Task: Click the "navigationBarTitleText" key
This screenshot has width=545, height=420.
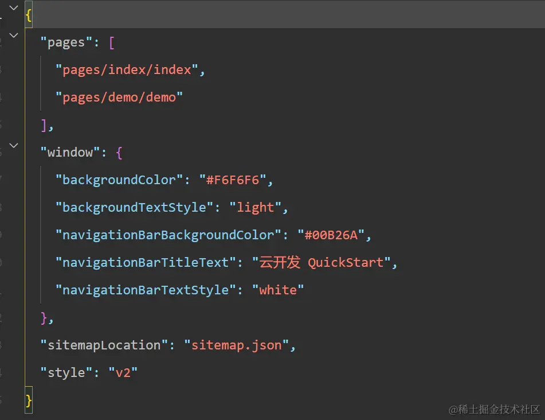Action: pos(146,262)
